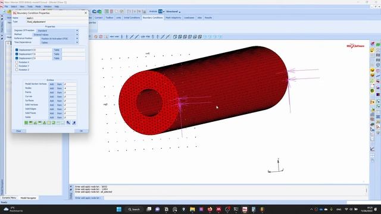The width and height of the screenshot is (381, 214).
Task: Tick the Displacement Y checkbox
Action: 17,54
